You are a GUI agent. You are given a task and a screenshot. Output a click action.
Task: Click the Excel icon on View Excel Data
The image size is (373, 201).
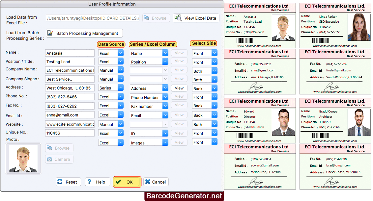(x=178, y=18)
